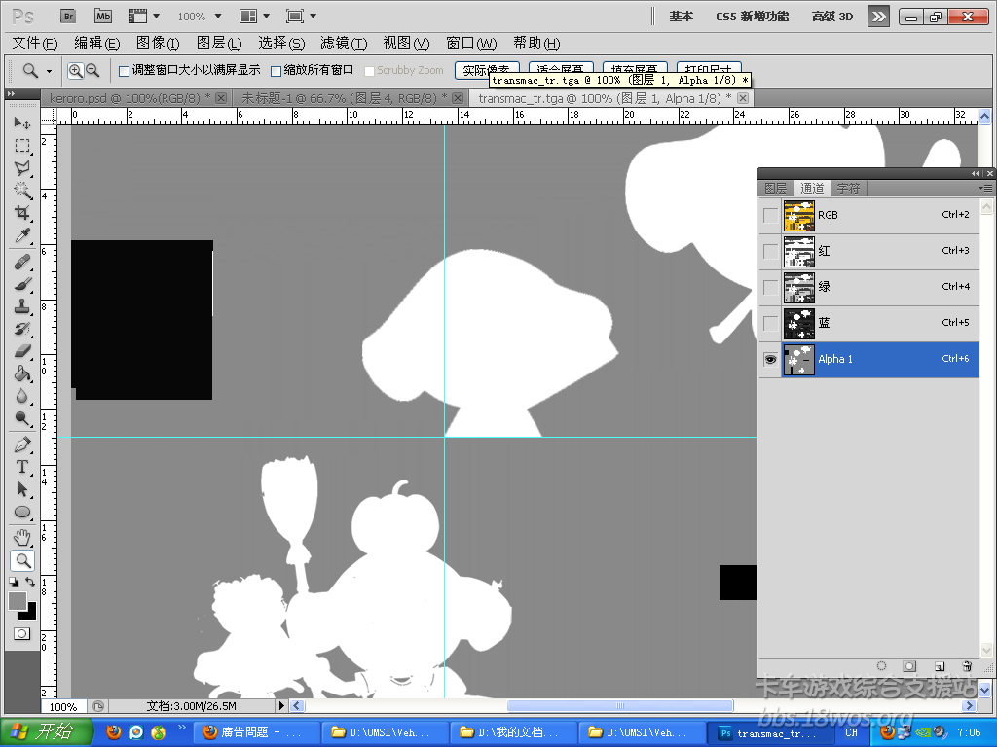Viewport: 997px width, 747px height.
Task: Switch to the 图层 panel tab
Action: (776, 188)
